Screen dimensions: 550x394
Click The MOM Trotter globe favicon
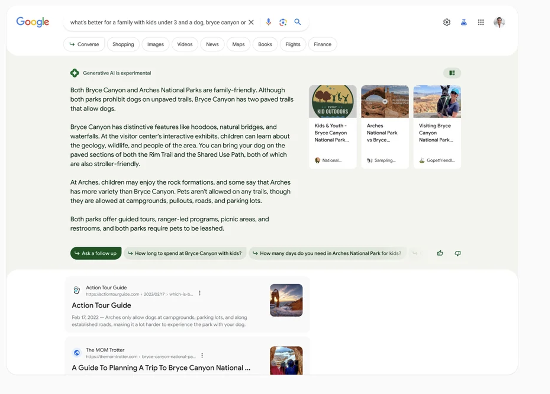[77, 352]
